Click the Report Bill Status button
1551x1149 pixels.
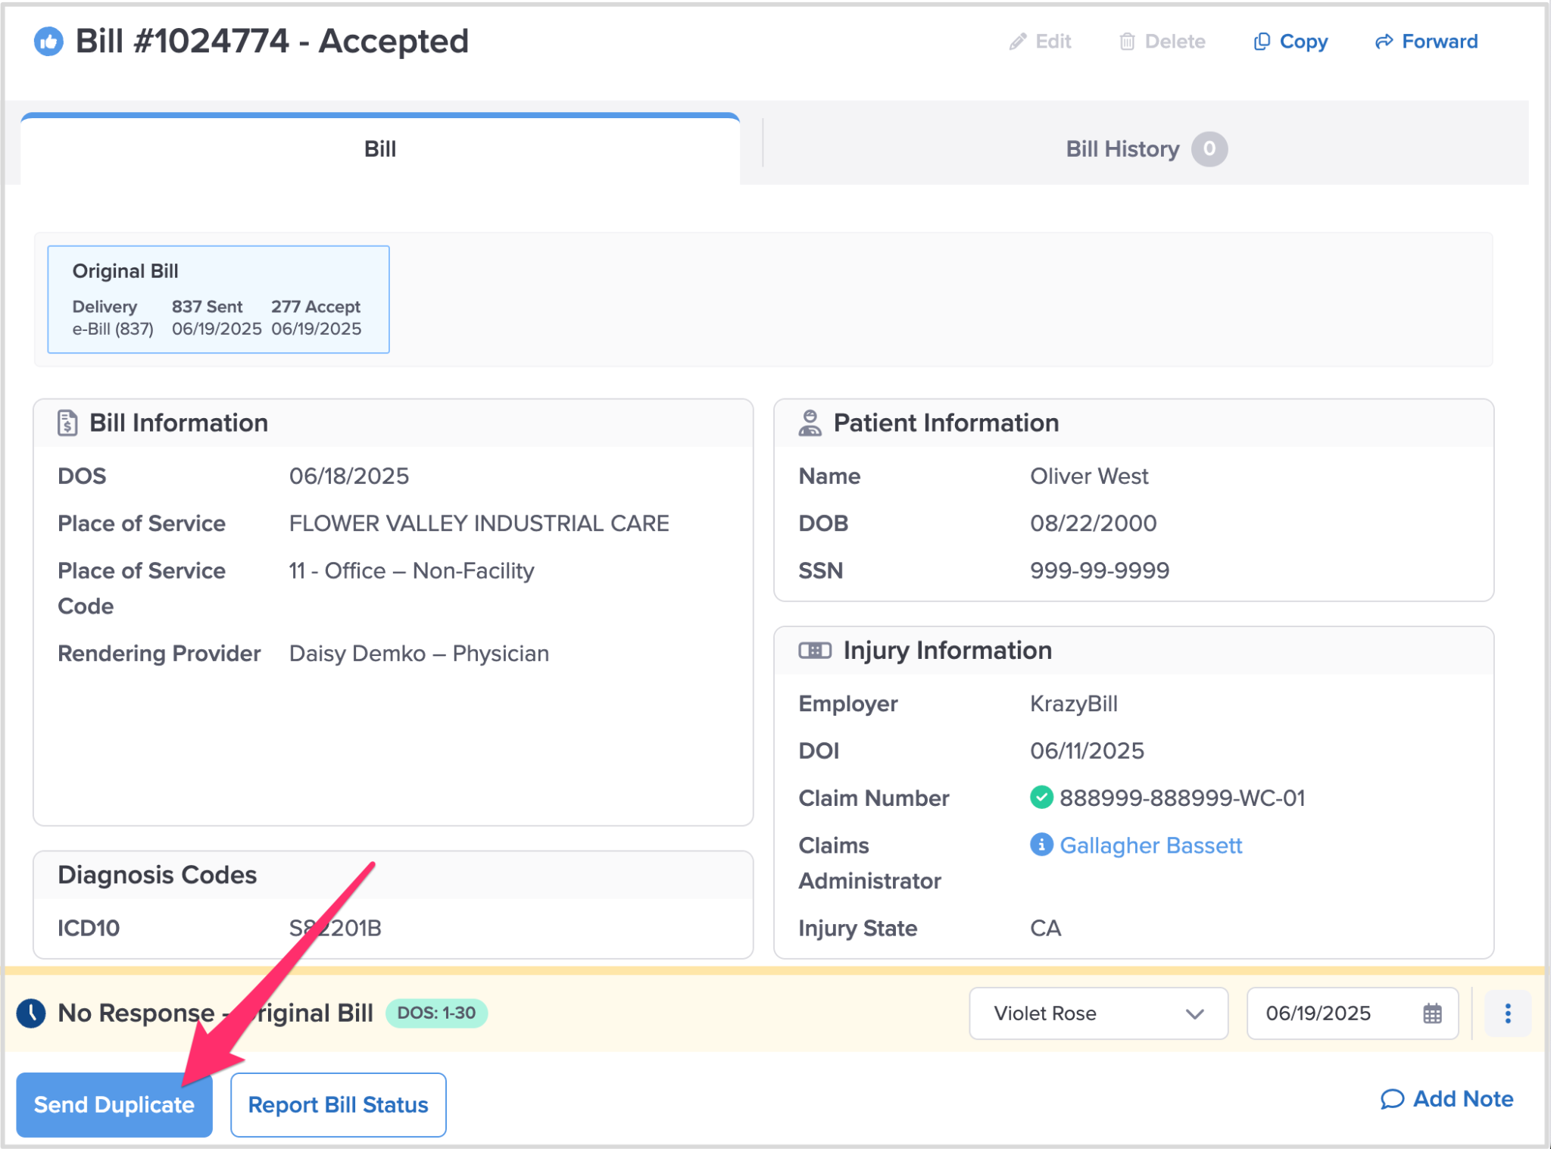pos(338,1105)
